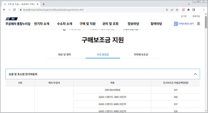The width and height of the screenshot is (208, 113).
Task: Open the Google icon in address bar
Action: pyautogui.click(x=167, y=10)
